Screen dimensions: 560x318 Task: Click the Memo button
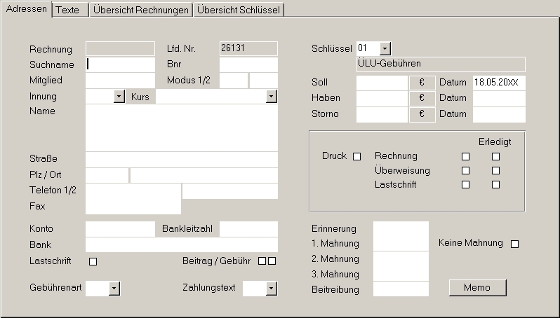(477, 288)
